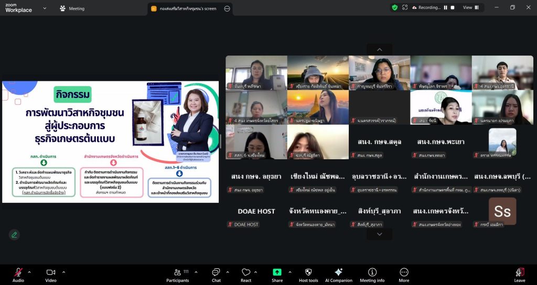The image size is (537, 285).
Task: Click the green annotate pencil icon
Action: (x=14, y=235)
